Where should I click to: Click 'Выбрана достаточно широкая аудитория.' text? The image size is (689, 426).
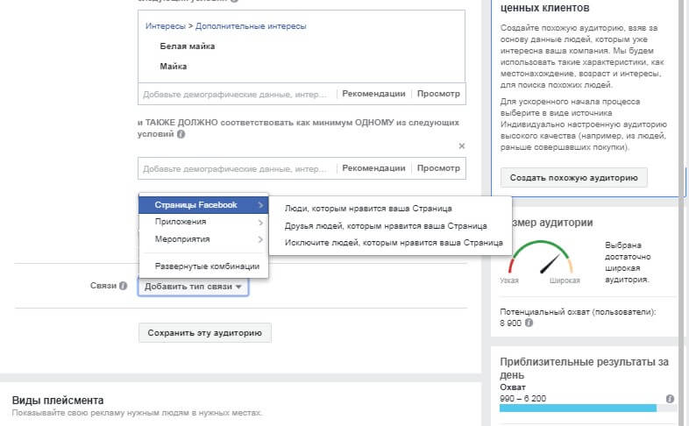tap(628, 262)
